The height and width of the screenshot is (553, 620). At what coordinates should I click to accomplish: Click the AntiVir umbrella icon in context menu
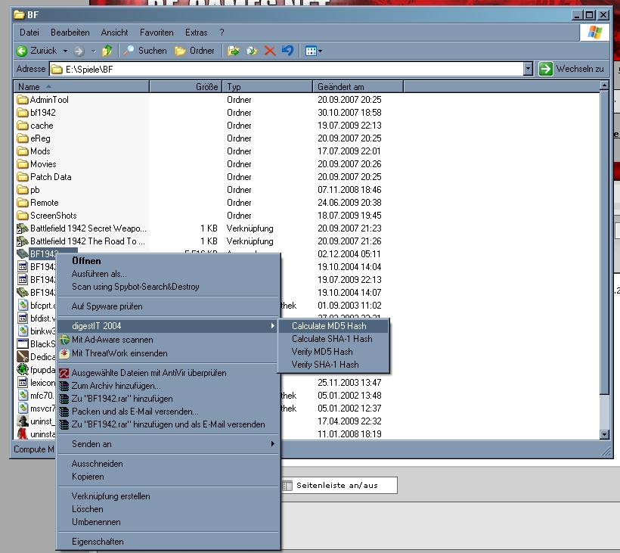pyautogui.click(x=64, y=373)
